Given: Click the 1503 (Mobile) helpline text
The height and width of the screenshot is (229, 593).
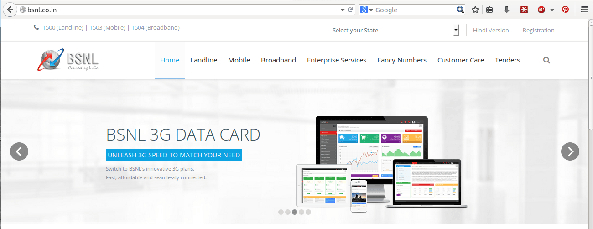Looking at the screenshot, I should [x=107, y=27].
